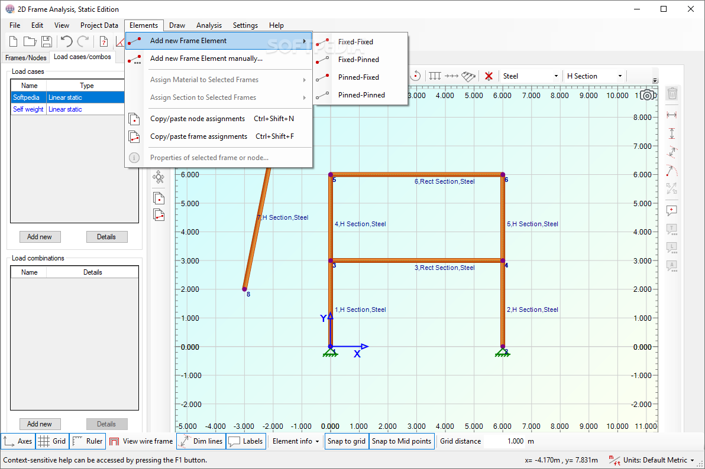
Task: Expand the Add new Frame Element submenu
Action: point(218,41)
